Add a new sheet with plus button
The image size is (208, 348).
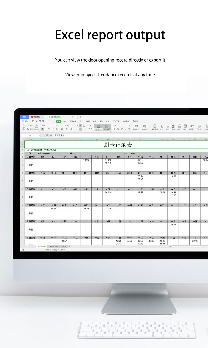point(70,246)
